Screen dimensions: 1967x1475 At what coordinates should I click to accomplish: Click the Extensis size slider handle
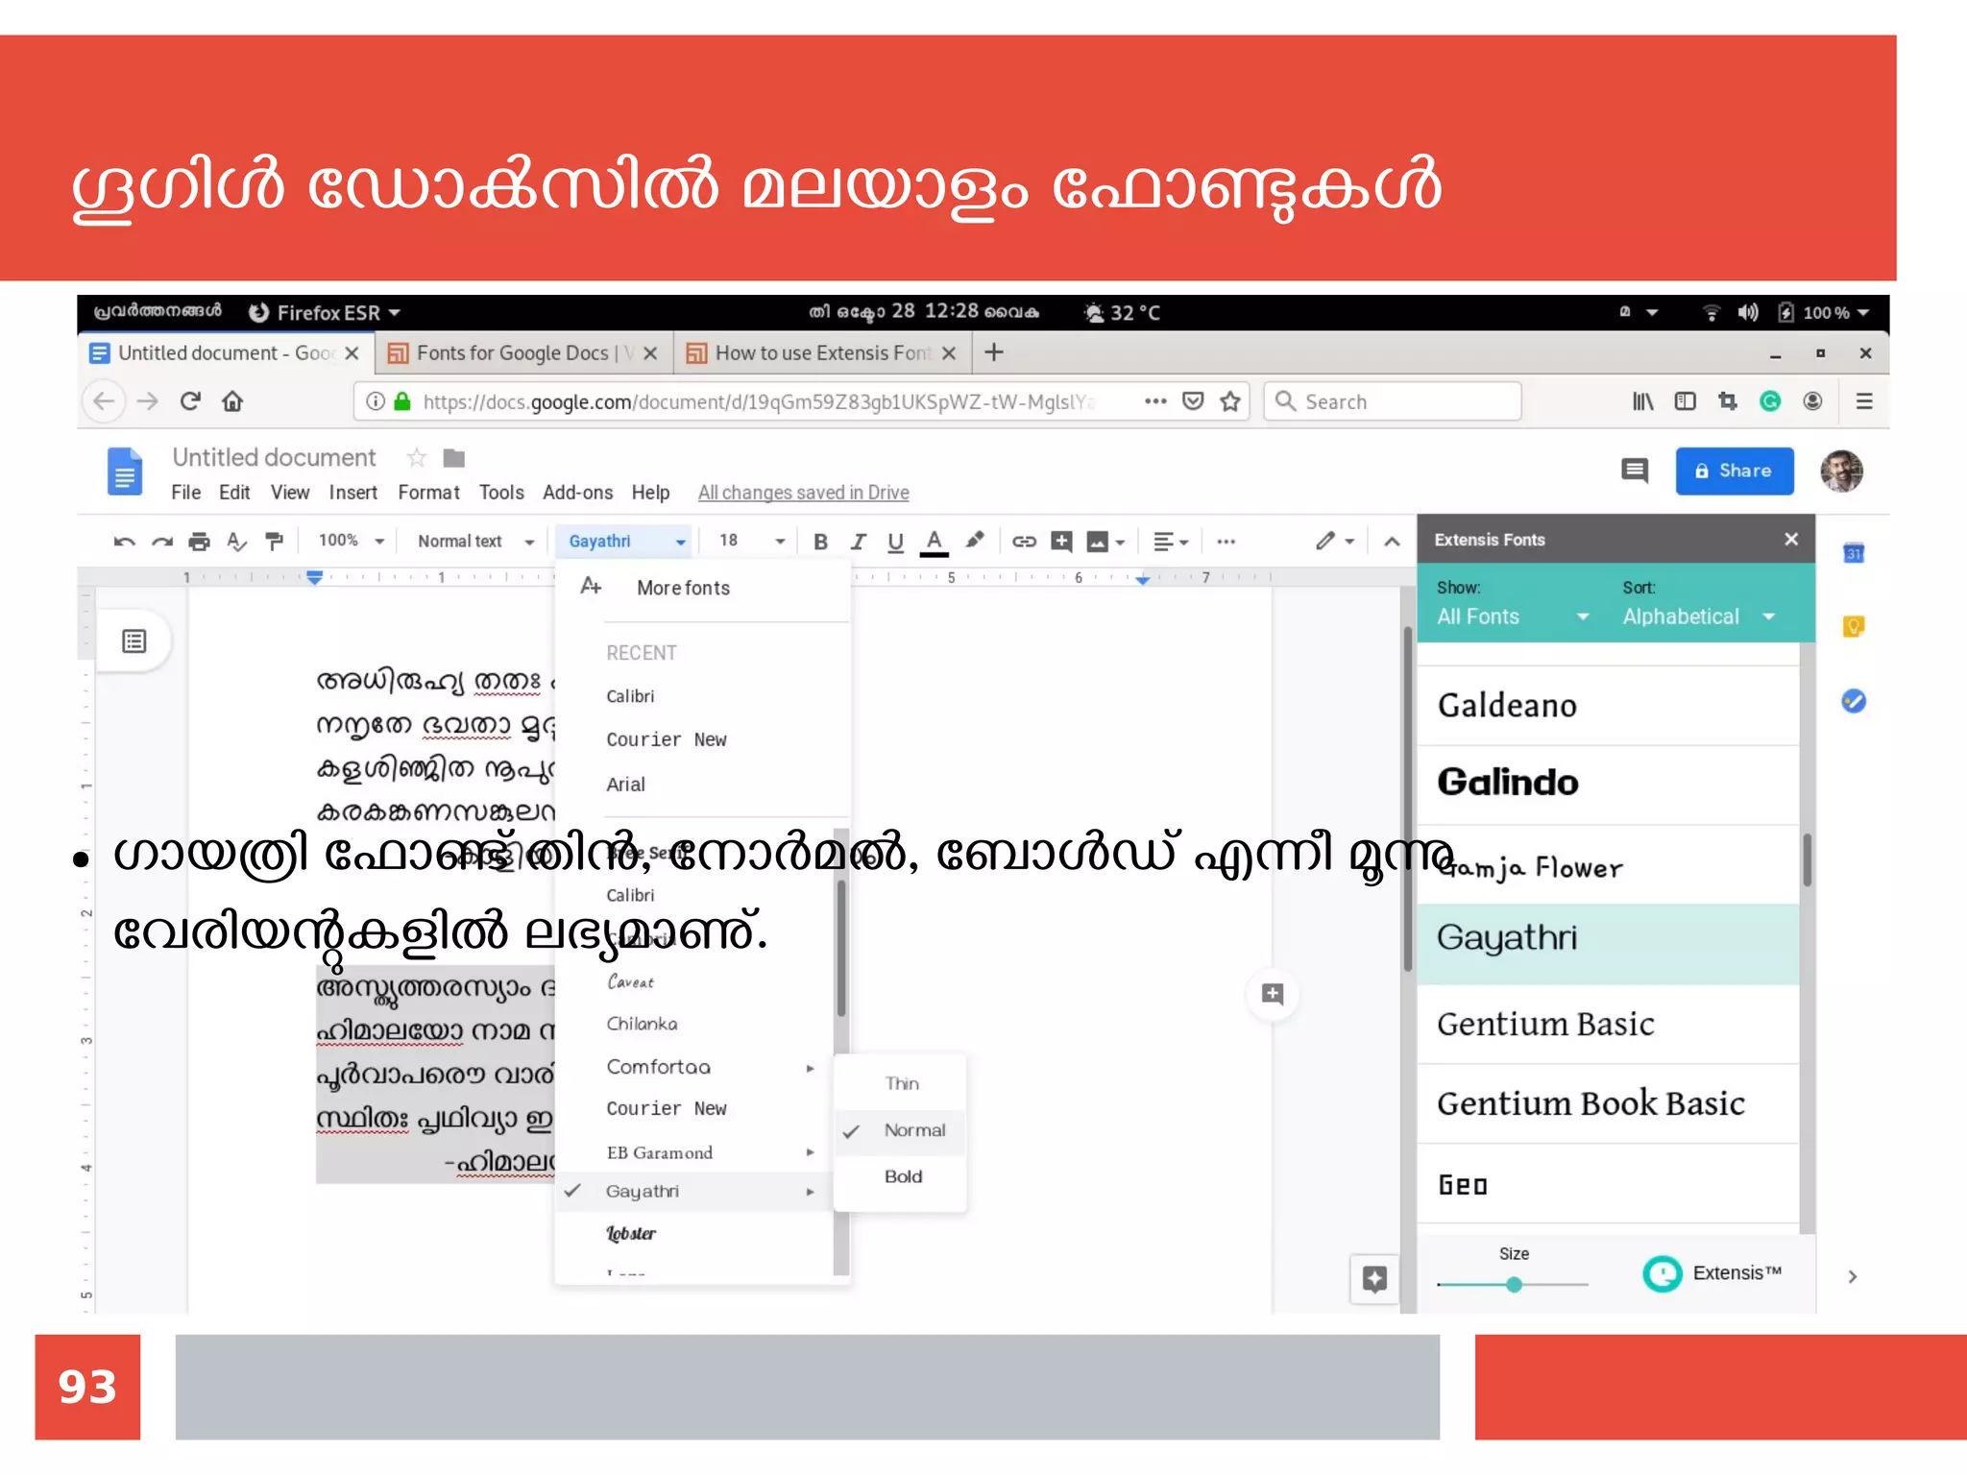coord(1514,1285)
